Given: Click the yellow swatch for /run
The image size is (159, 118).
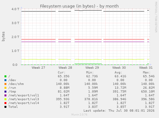Looking at the screenshot, I should [x=5, y=88].
